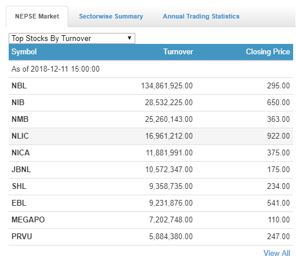This screenshot has height=264, width=296.
Task: Expand the Top Stocks By Turnover dropdown
Action: click(72, 38)
